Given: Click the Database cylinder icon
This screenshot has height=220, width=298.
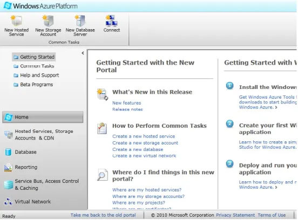Looking at the screenshot, I should point(8,152).
